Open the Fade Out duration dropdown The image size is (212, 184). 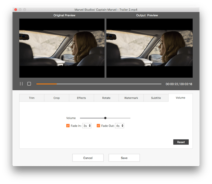click(x=120, y=126)
